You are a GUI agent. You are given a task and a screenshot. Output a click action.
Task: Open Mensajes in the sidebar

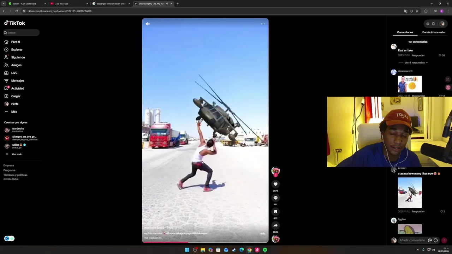(17, 80)
